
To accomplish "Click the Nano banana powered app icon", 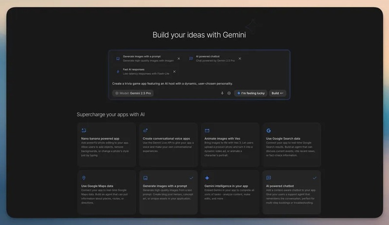I will coord(84,130).
